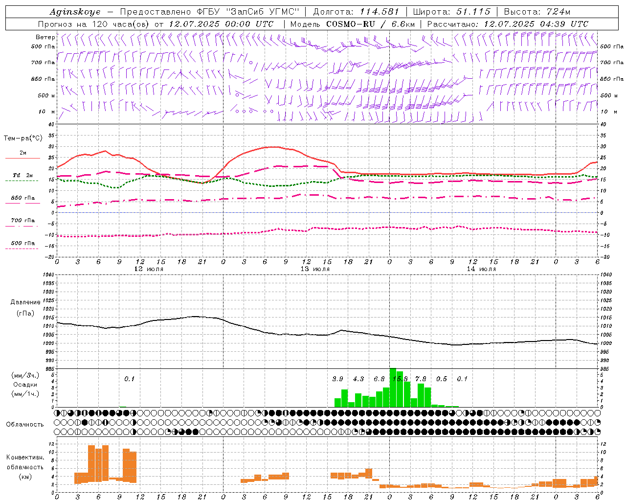Viewport: 626px width, 501px height.
Task: Select the Облачность cloud cover label
Action: coord(25,424)
